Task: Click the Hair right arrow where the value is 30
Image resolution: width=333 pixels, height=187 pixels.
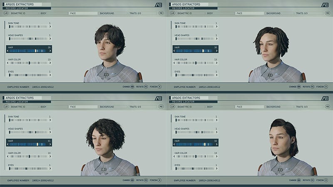Action: pyautogui.click(x=216, y=51)
